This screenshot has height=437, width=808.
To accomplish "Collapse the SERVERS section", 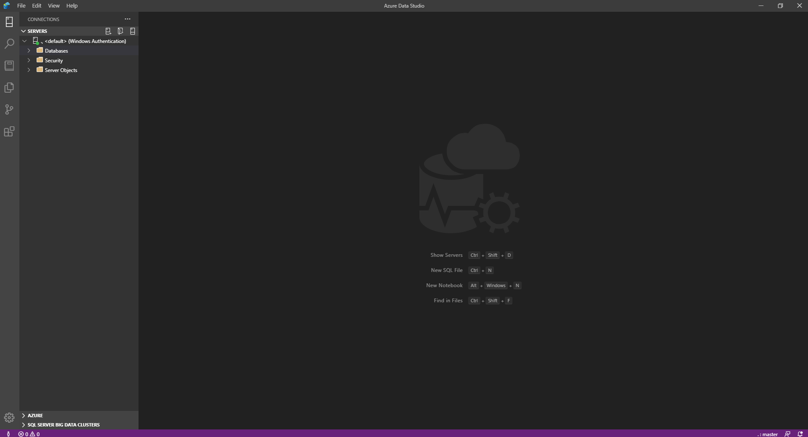I will click(x=24, y=31).
